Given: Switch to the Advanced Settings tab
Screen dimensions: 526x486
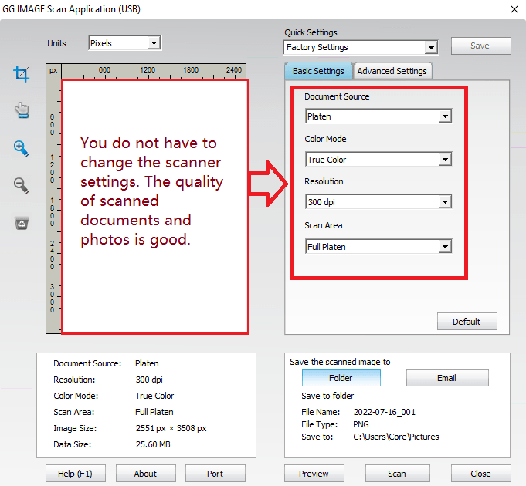Looking at the screenshot, I should pyautogui.click(x=392, y=71).
